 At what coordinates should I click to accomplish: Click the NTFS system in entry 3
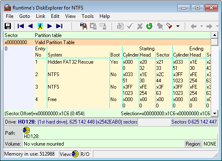coord(54,87)
